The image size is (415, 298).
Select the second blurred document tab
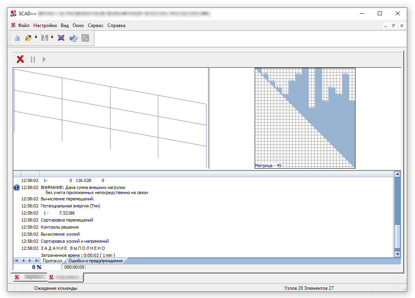[65, 277]
